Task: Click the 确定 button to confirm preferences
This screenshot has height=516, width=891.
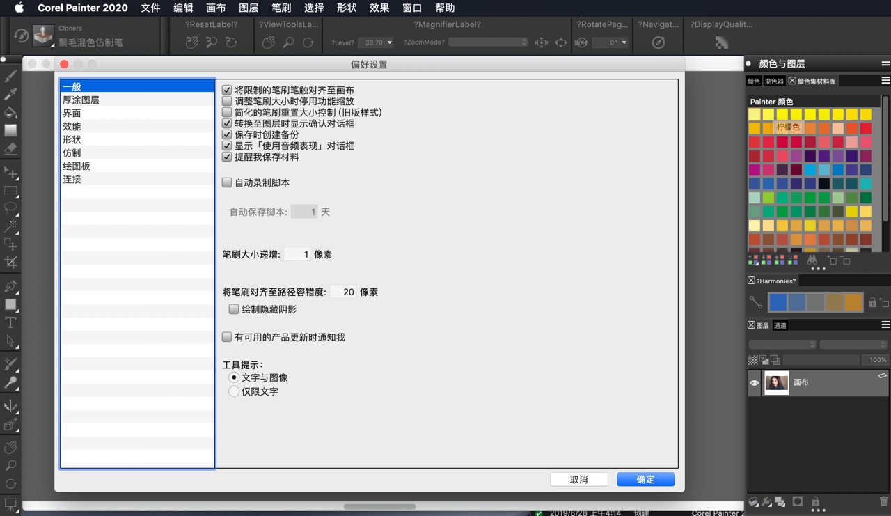Action: point(645,479)
